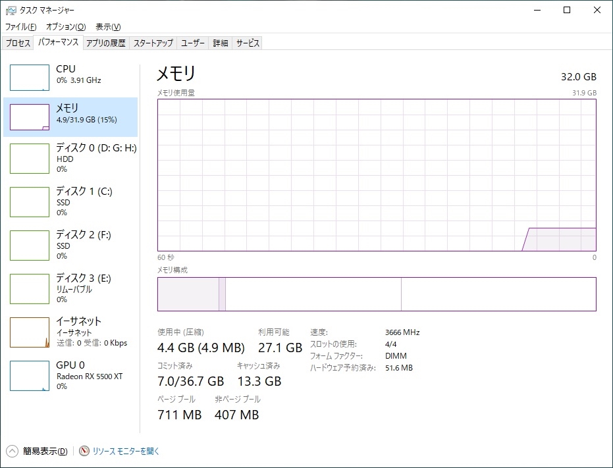Click 簡易表示(D) fewer details button
The image size is (613, 468).
tap(45, 451)
